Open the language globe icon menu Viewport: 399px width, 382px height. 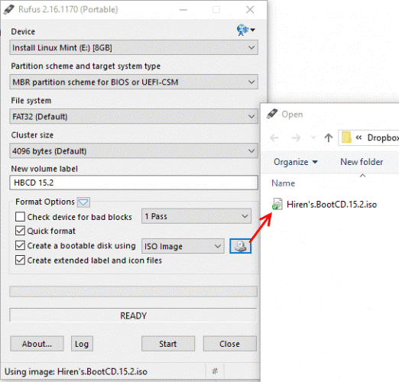(245, 30)
